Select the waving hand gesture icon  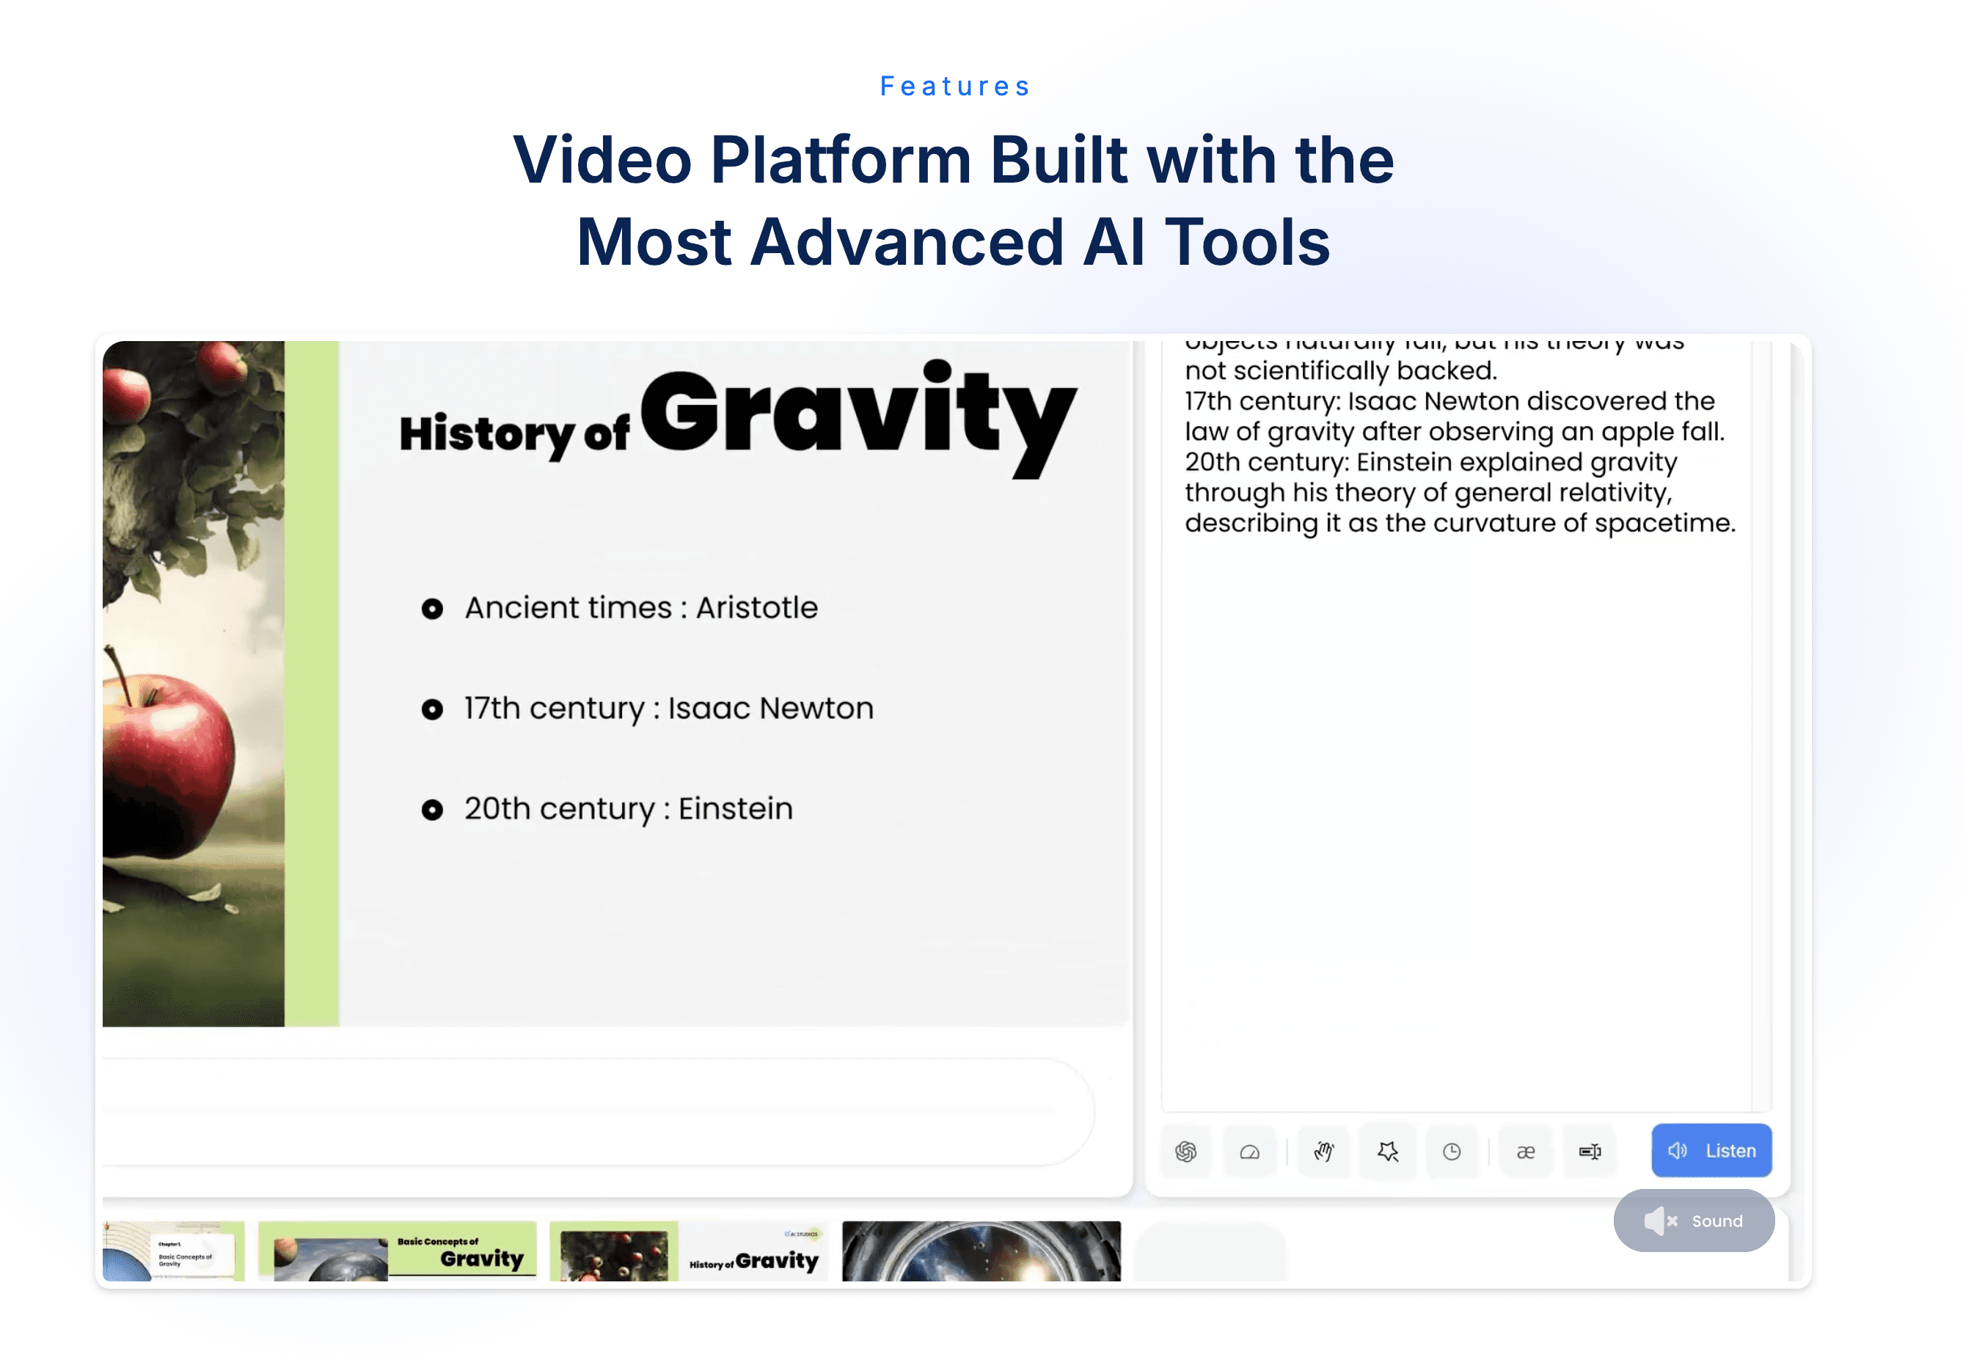(x=1323, y=1152)
